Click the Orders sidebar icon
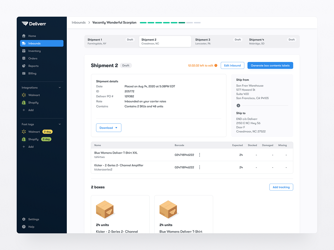Screen dimensions: 334x250 tap(25, 58)
